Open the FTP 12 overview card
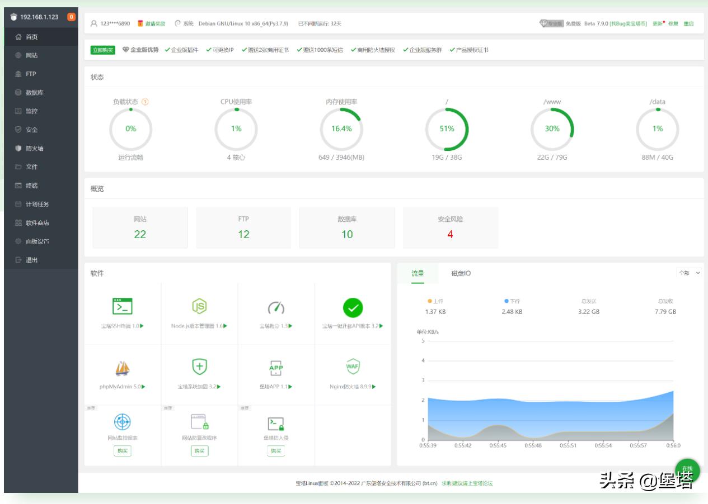This screenshot has width=708, height=504. [x=243, y=227]
